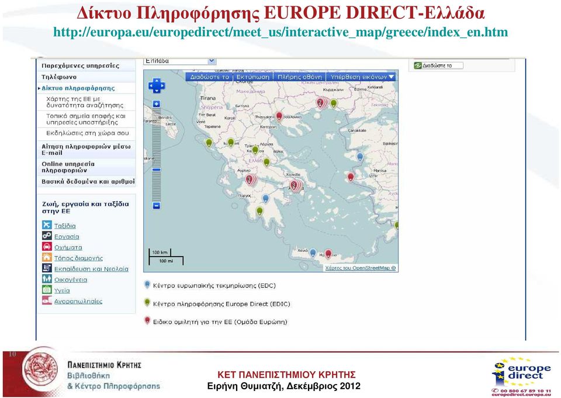Screen dimensions: 561x398
Task: Click the Ταξίδια link
Action: (x=65, y=226)
